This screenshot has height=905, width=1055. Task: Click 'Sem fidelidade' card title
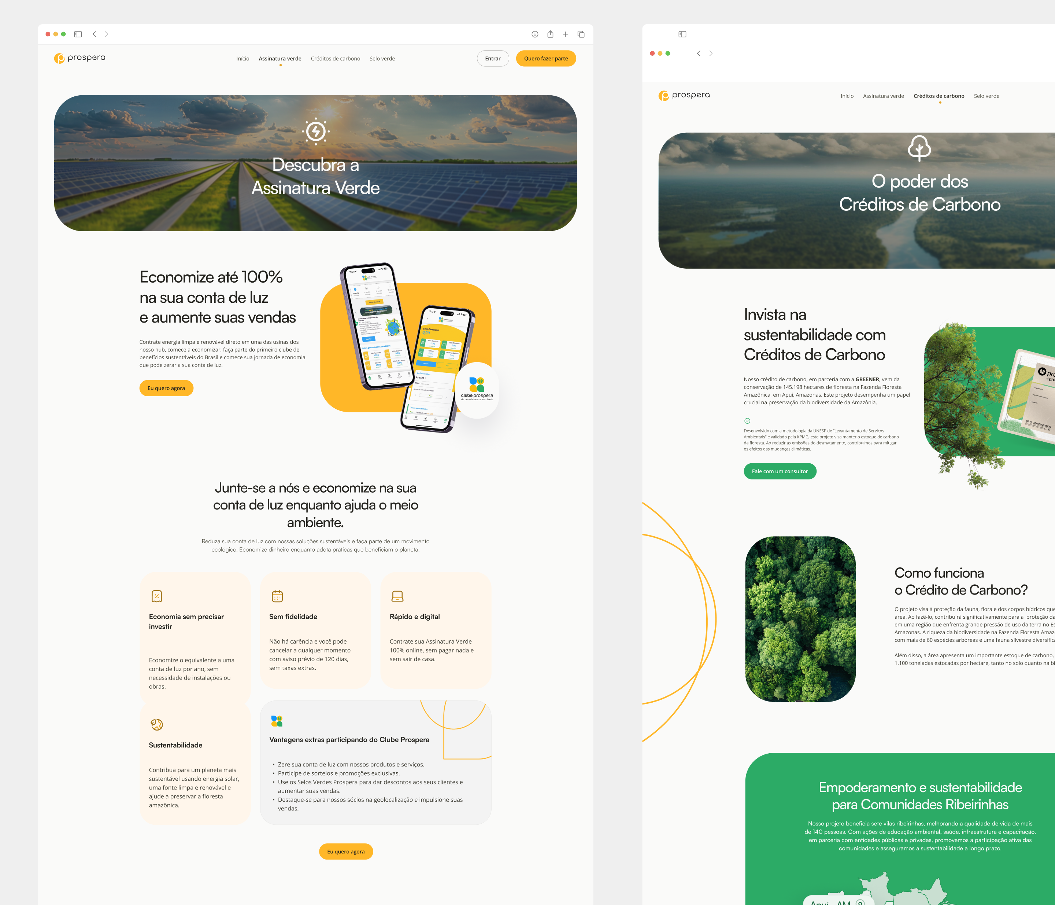(293, 617)
